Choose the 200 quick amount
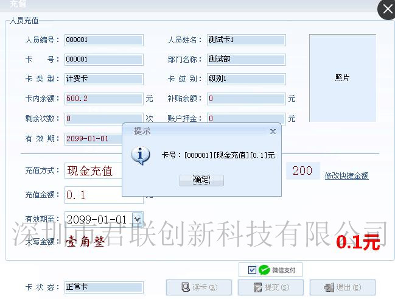The height and width of the screenshot is (299, 395). pyautogui.click(x=303, y=171)
